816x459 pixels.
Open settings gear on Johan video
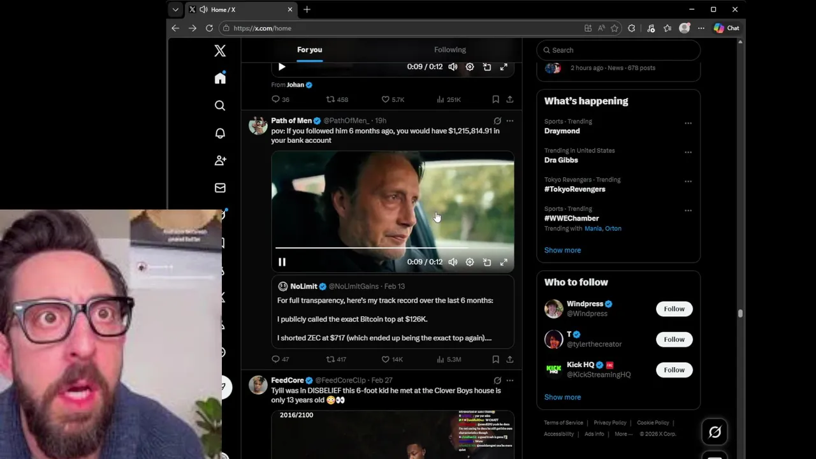pos(470,67)
